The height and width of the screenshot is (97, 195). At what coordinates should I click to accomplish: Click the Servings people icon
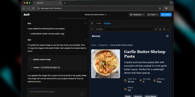point(141,80)
